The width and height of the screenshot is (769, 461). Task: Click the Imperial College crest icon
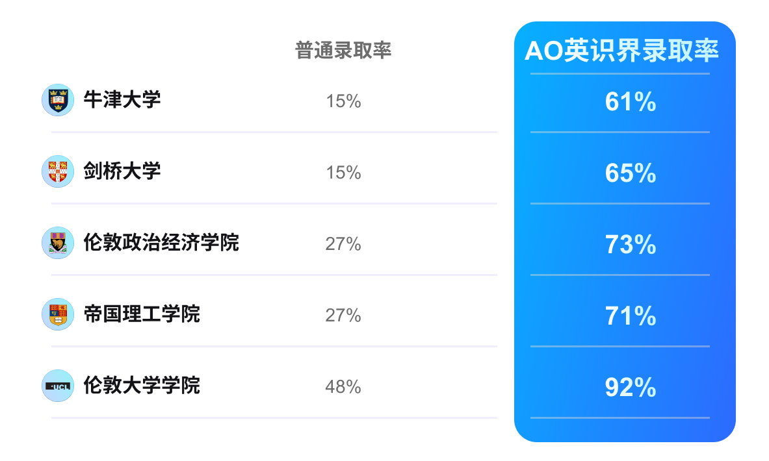pos(58,314)
